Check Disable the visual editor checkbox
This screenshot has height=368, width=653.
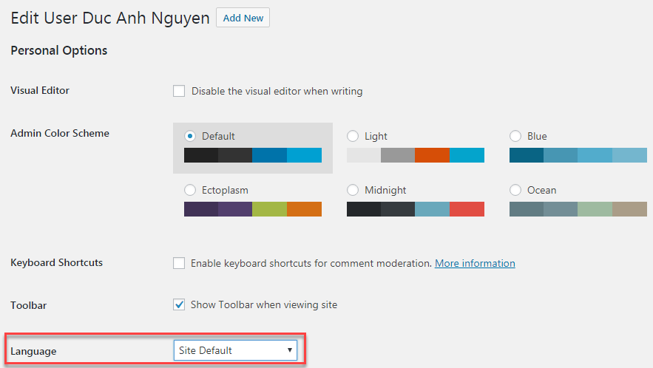tap(179, 92)
